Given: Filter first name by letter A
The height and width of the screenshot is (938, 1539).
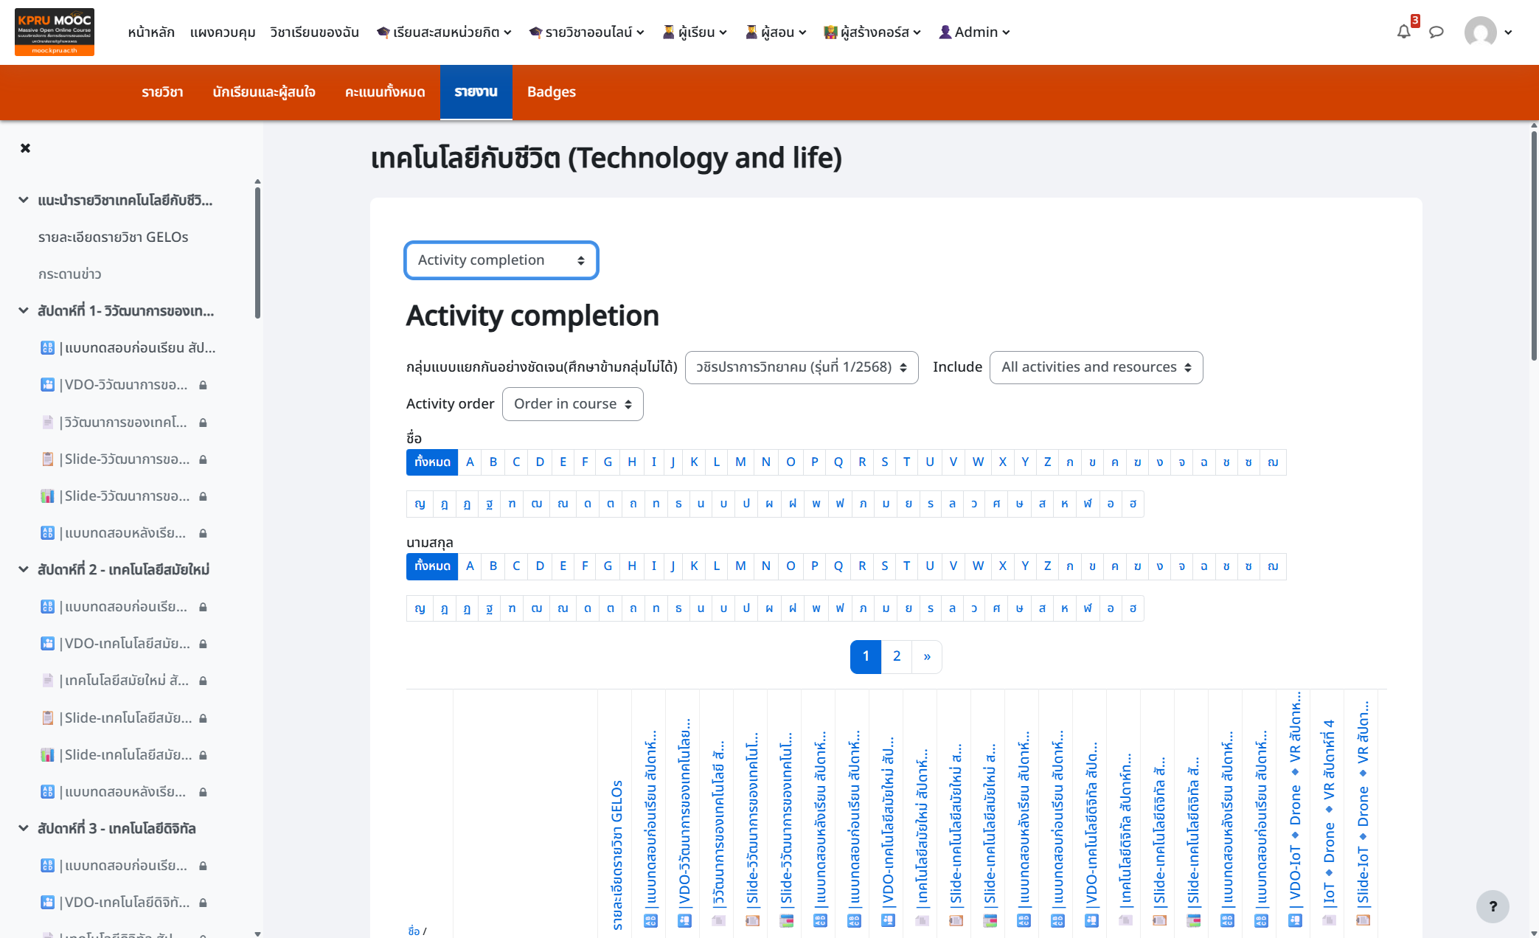Looking at the screenshot, I should tap(470, 462).
